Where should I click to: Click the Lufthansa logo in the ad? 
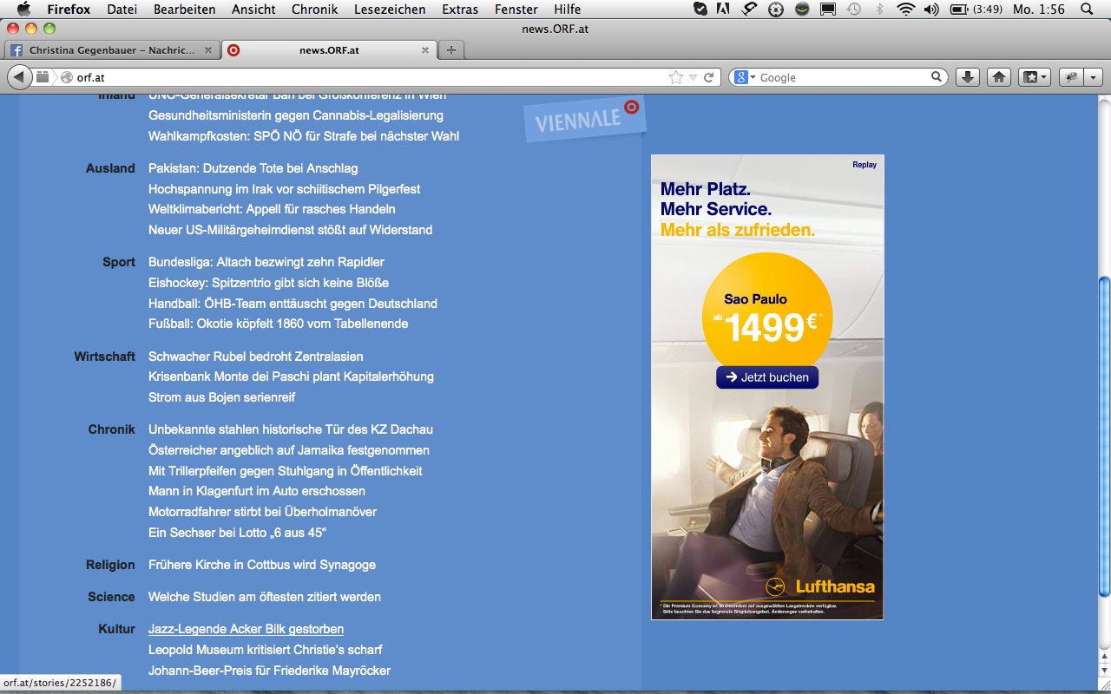820,586
